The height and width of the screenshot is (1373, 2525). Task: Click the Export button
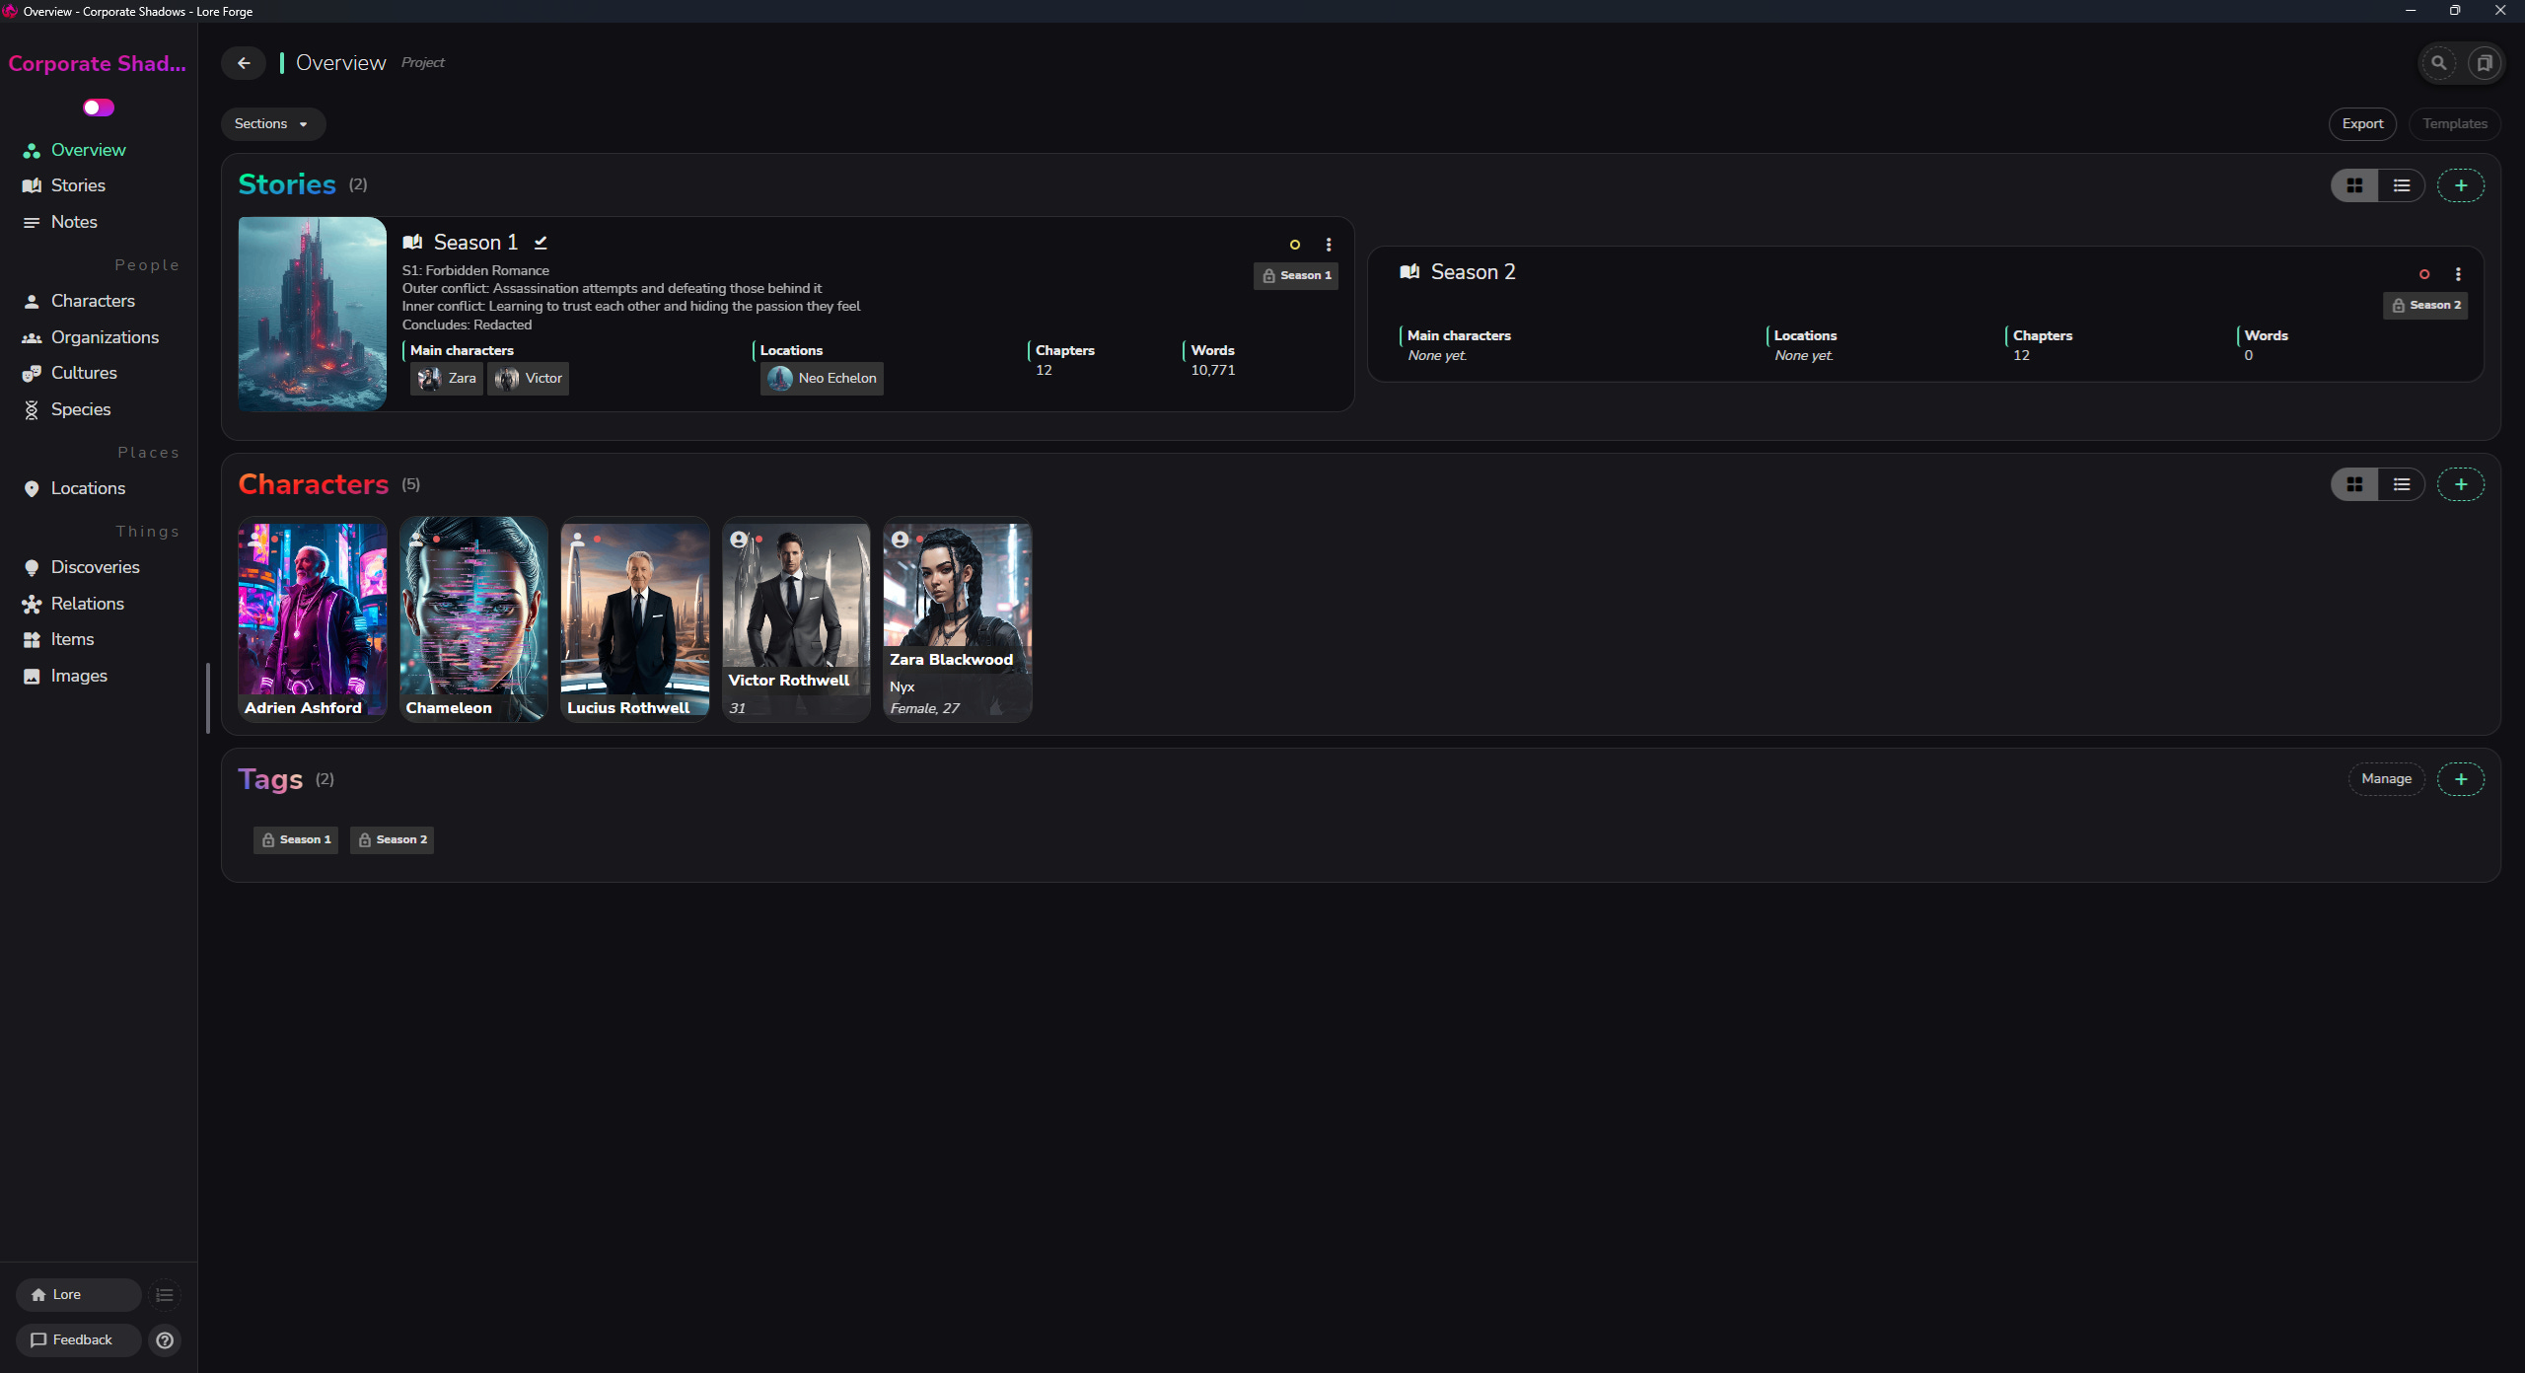[x=2362, y=124]
